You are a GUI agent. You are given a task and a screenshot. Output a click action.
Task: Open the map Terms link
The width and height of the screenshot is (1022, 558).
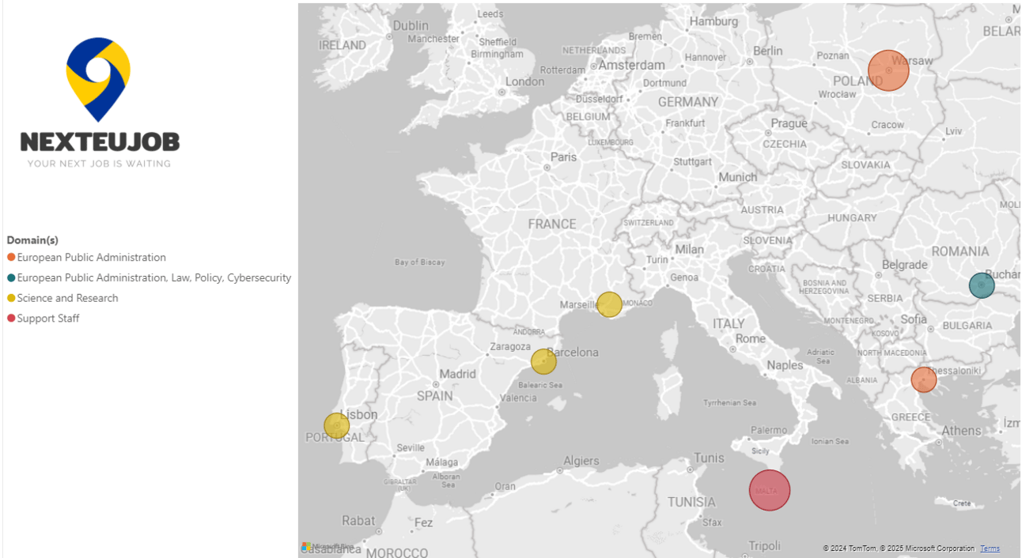(990, 549)
